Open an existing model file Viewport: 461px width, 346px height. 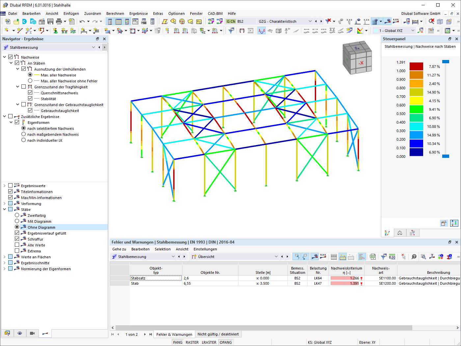tap(16, 21)
